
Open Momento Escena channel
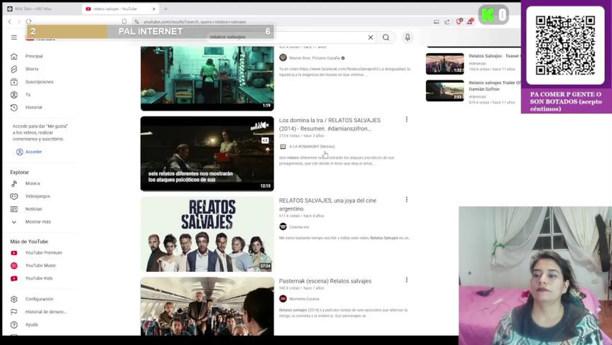coord(304,299)
